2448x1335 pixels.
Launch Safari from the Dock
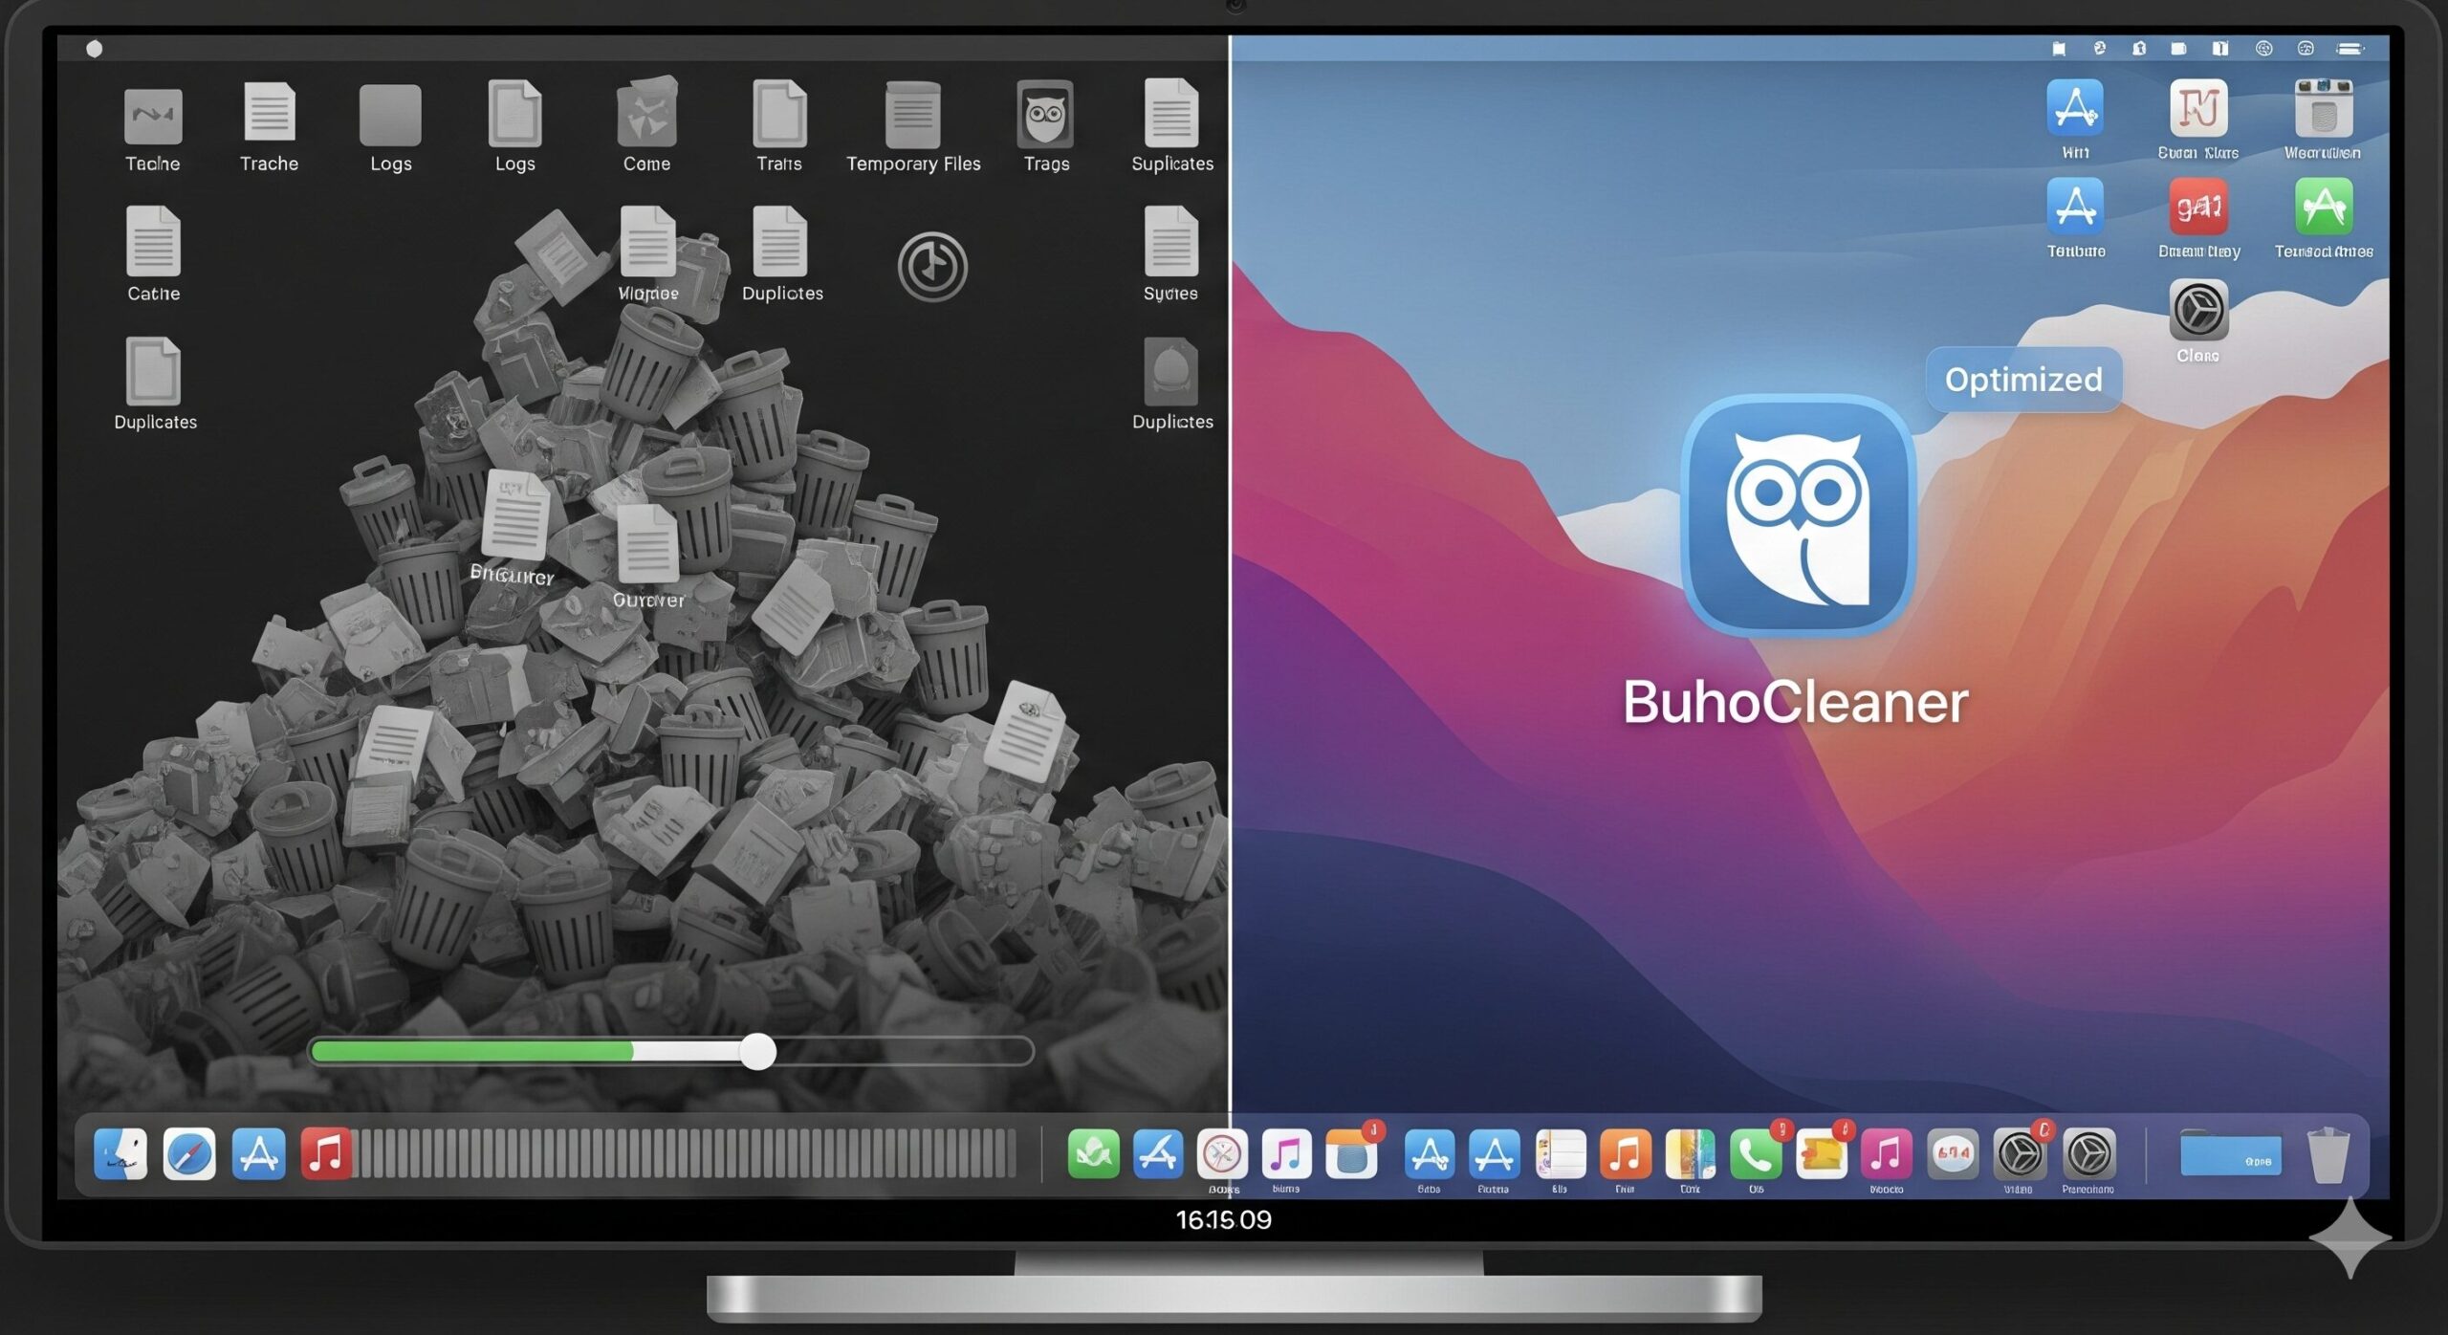(x=189, y=1154)
